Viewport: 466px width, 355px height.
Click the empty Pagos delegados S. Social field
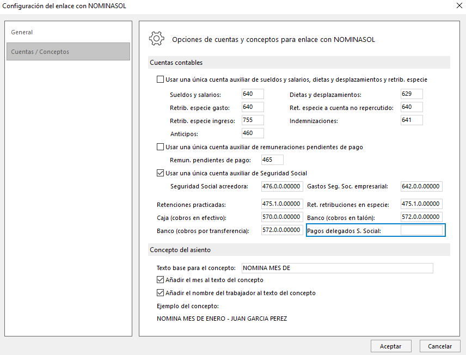pos(421,230)
